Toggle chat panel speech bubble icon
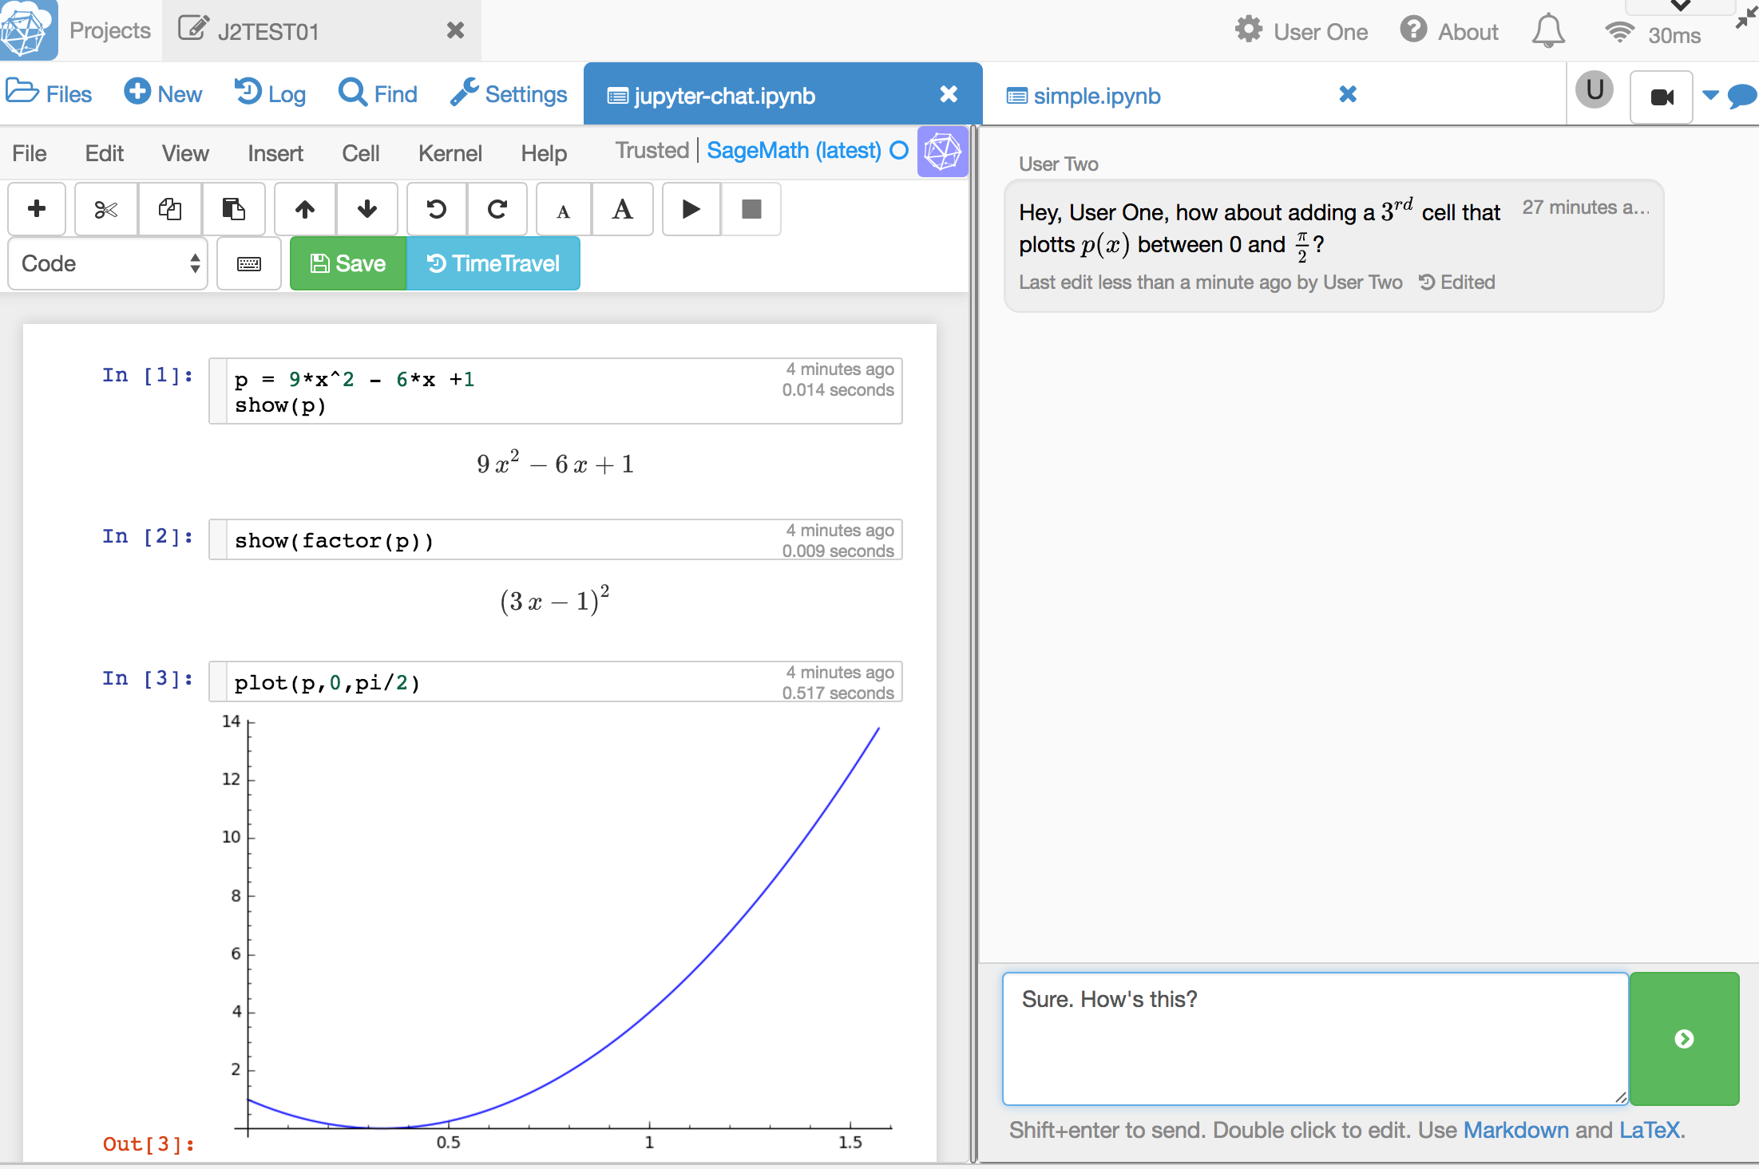The image size is (1759, 1169). pyautogui.click(x=1741, y=97)
